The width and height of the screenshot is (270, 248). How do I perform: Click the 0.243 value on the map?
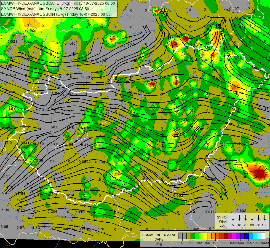(x=27, y=42)
